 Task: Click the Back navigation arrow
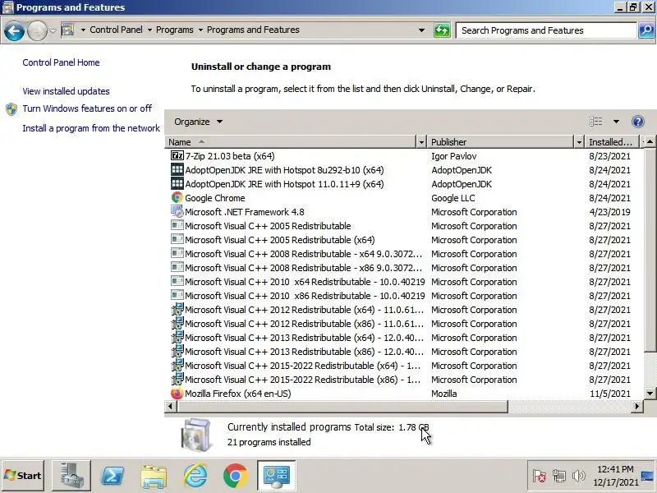pyautogui.click(x=14, y=30)
